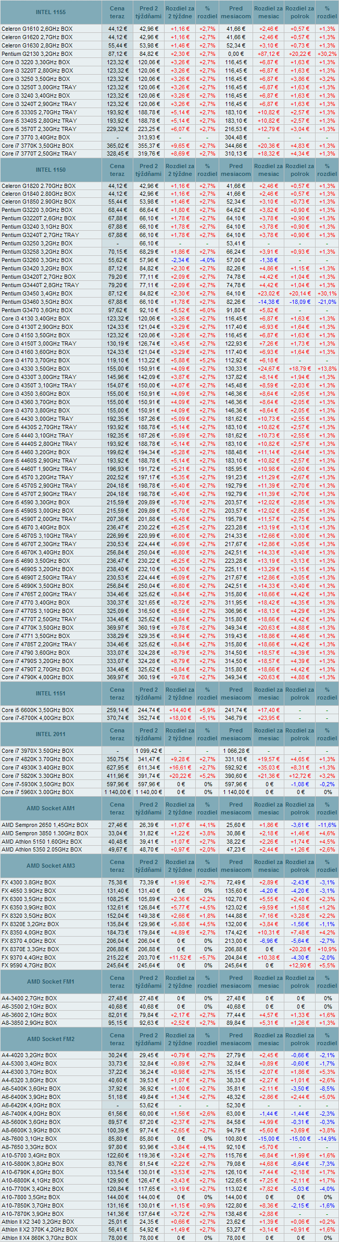Select the FX 8370E 3,3GHz BOX name
Viewport: 339px width, 1242px height.
(x=30, y=949)
